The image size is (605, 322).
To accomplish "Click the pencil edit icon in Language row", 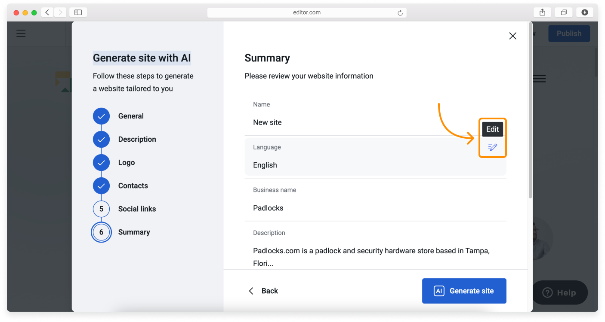I will coord(493,147).
